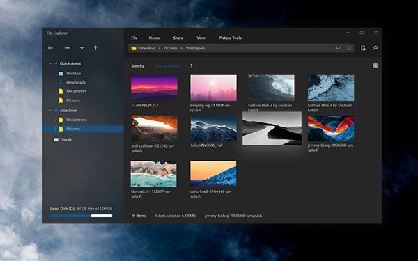Maximize the File Explorer window

362,33
